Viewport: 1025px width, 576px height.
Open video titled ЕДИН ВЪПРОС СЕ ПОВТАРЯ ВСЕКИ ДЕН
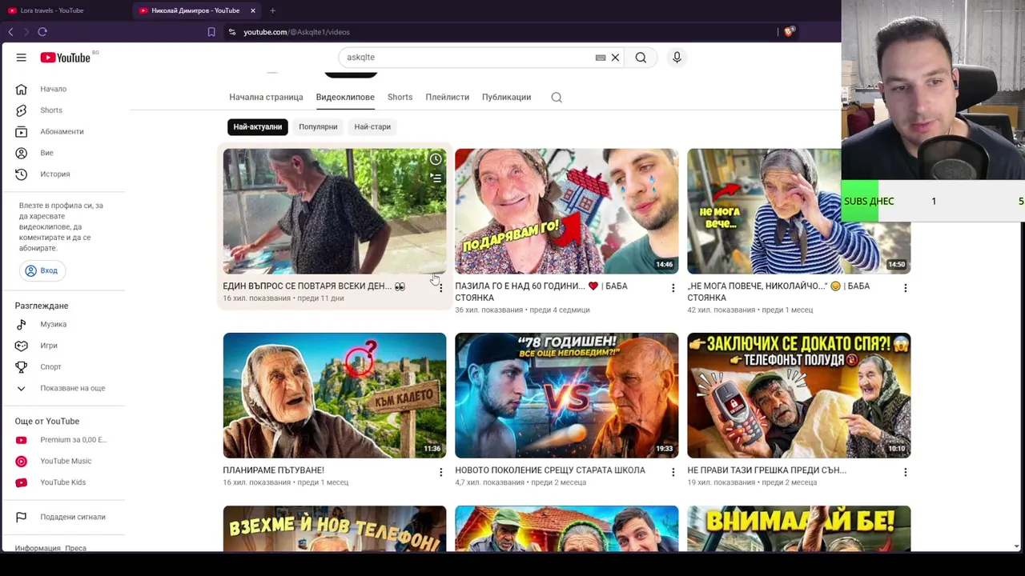point(314,286)
